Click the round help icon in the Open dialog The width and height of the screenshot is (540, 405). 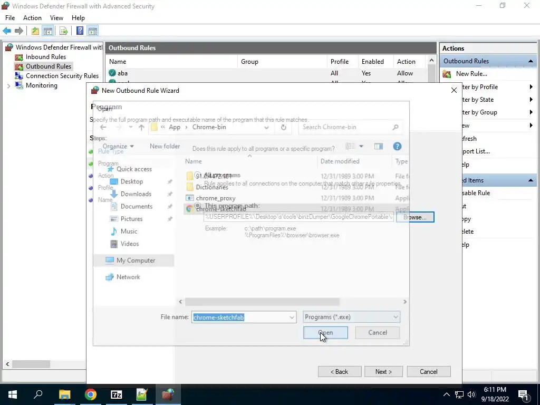click(397, 147)
